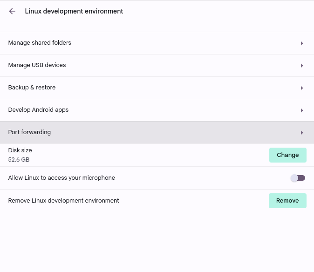
Task: Click the arrow beside Manage shared folders
Action: (302, 43)
